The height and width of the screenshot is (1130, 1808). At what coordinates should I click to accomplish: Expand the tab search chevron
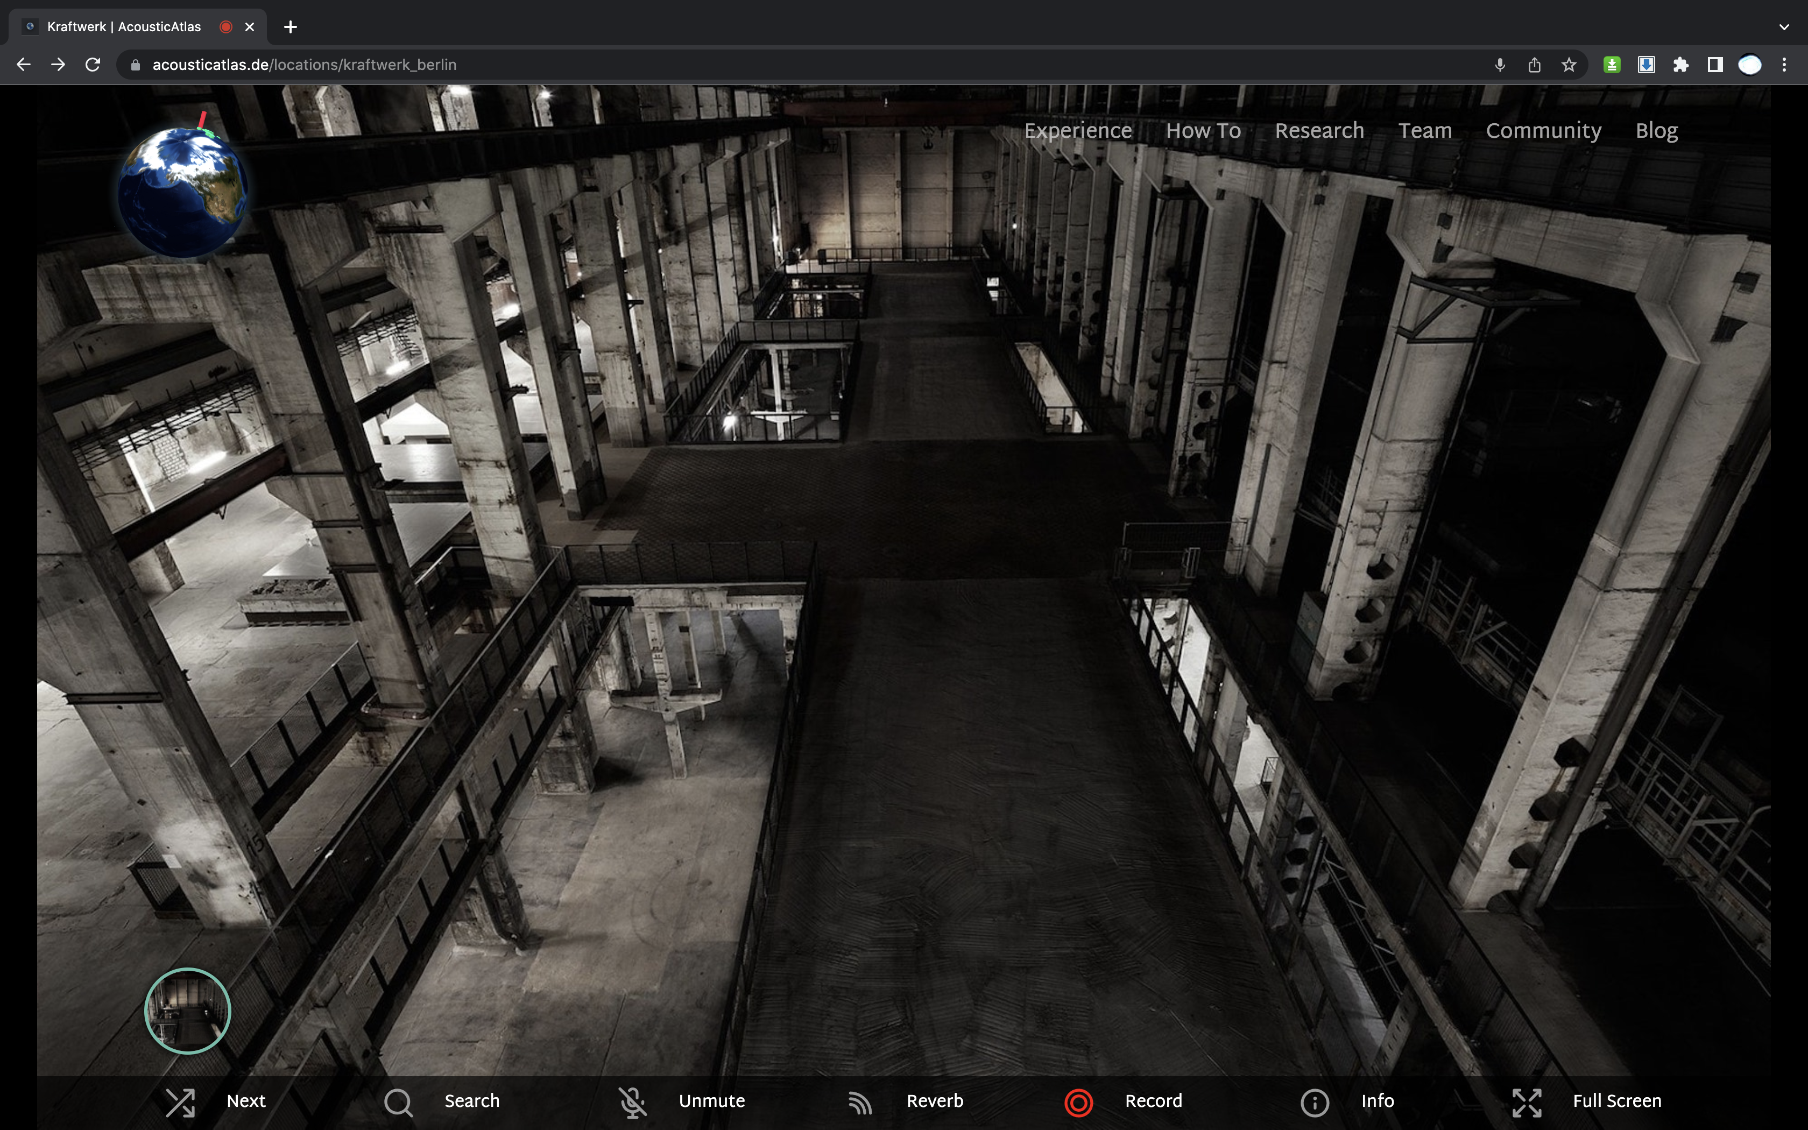[1784, 27]
